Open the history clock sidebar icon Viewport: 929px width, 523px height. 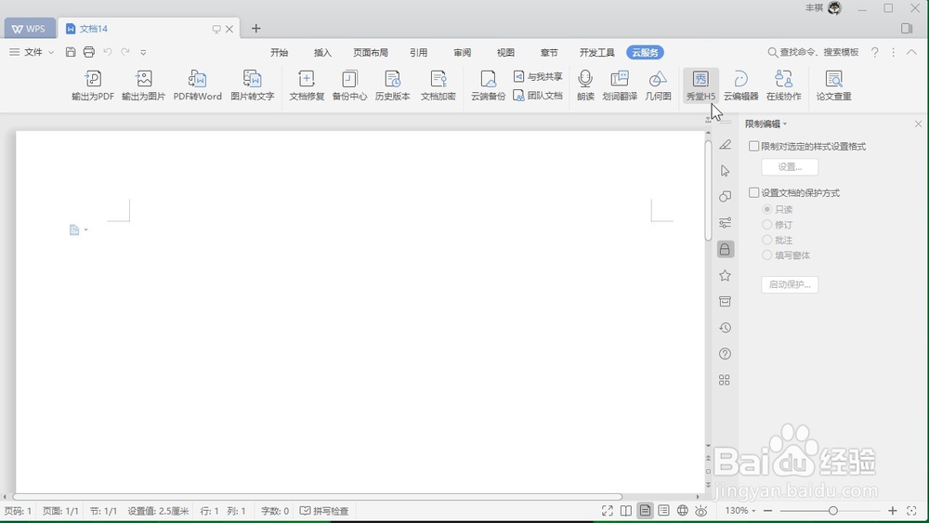[x=725, y=328]
